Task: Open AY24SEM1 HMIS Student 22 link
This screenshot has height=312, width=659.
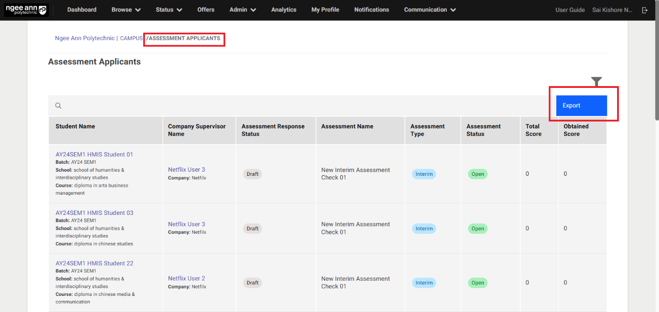Action: coord(94,263)
